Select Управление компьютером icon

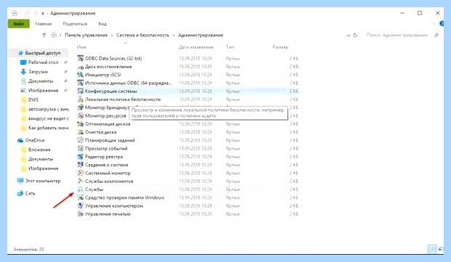81,205
